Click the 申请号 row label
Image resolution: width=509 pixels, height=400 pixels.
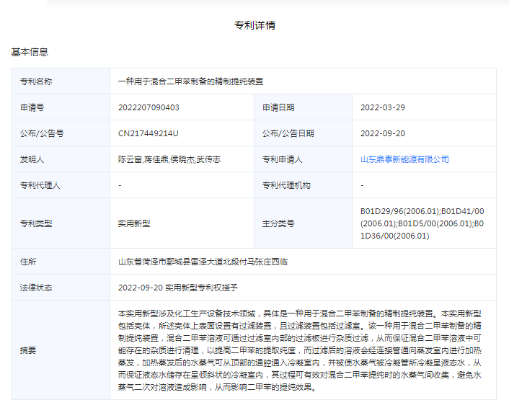(x=32, y=107)
